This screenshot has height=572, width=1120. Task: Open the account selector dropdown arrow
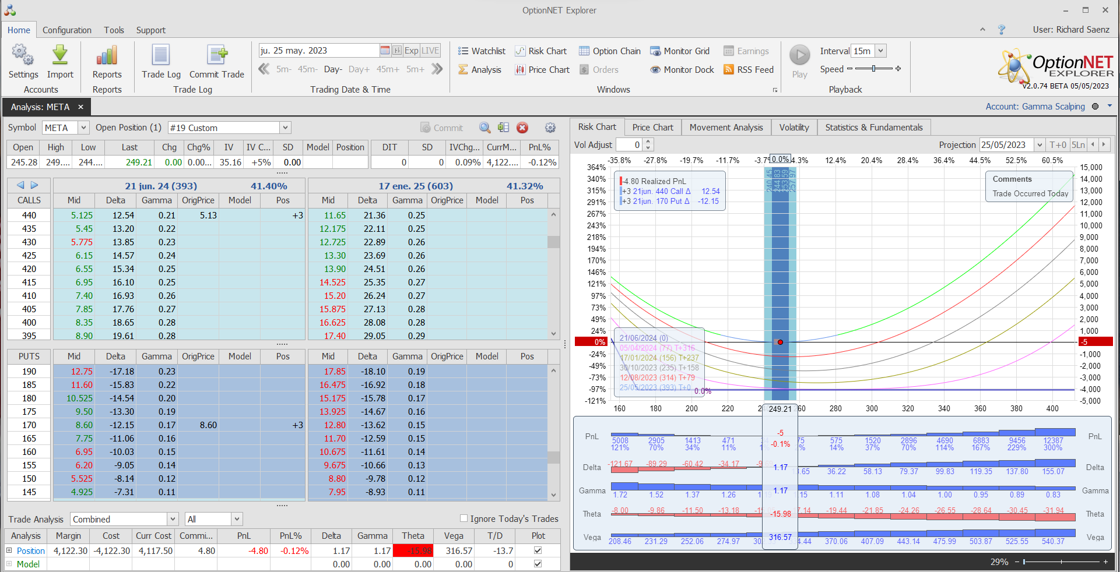[x=1110, y=106]
